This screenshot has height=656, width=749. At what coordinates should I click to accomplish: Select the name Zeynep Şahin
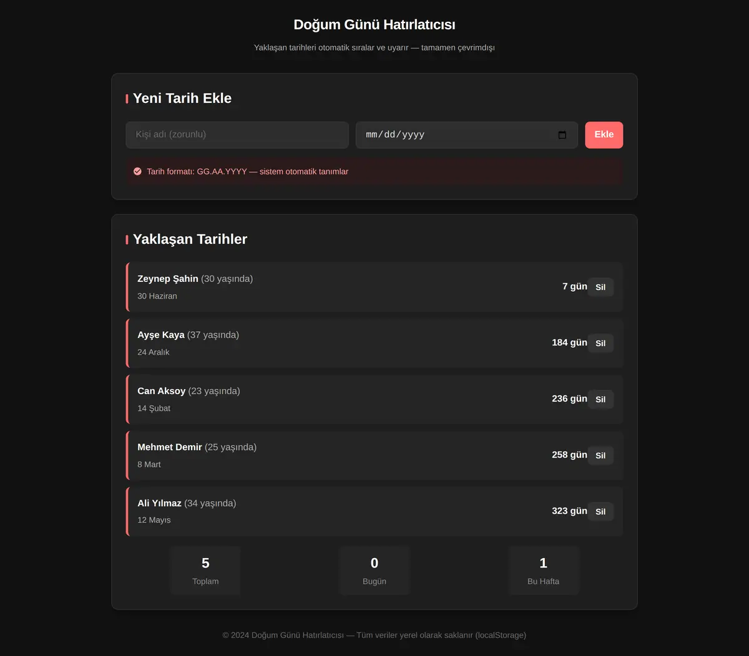[168, 279]
